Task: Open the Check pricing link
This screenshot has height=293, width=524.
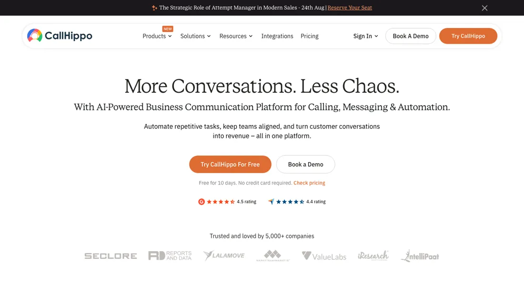Action: pyautogui.click(x=309, y=183)
